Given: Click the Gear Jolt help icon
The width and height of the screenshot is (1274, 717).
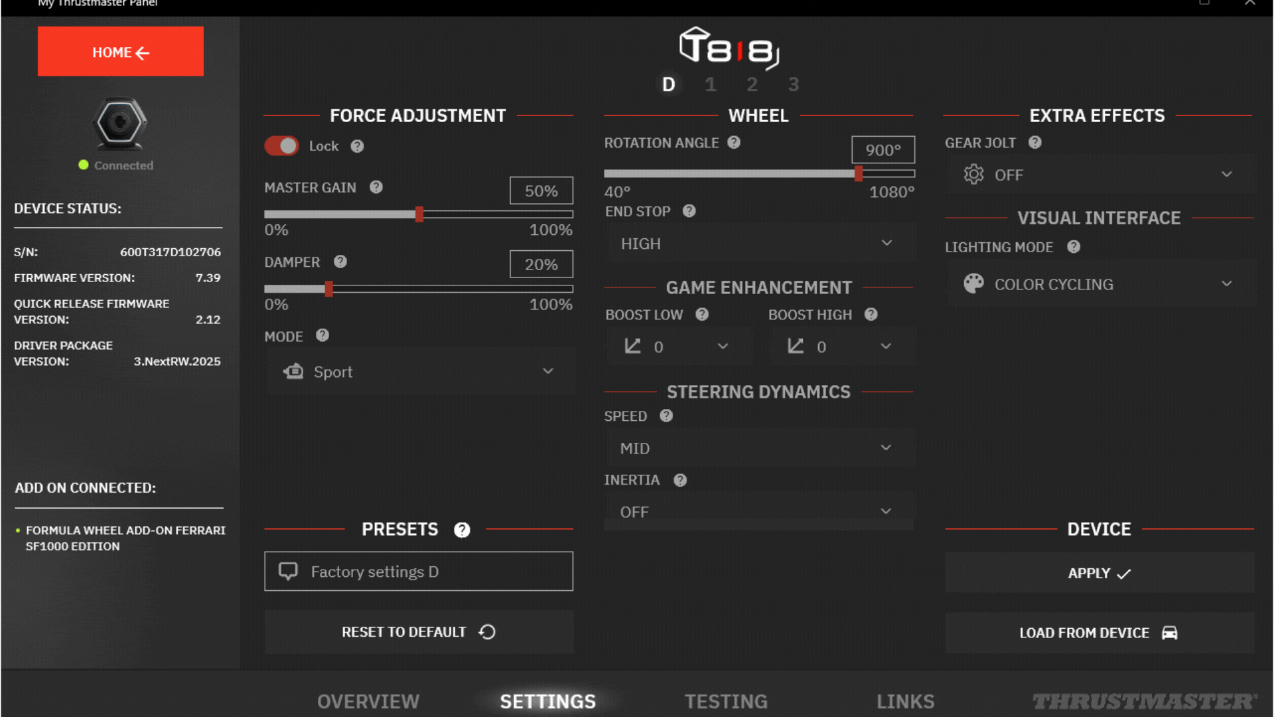Looking at the screenshot, I should (1034, 142).
